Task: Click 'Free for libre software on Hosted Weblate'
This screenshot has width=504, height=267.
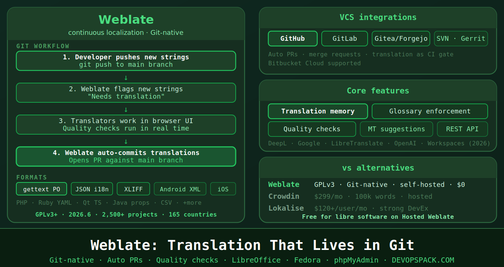Action: pyautogui.click(x=378, y=217)
